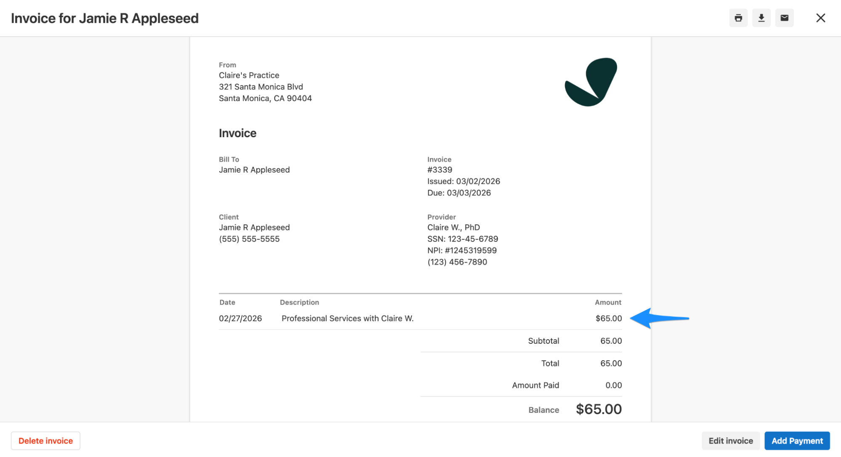Click the Amount Paid value 0.00
Image resolution: width=841 pixels, height=457 pixels.
(613, 385)
